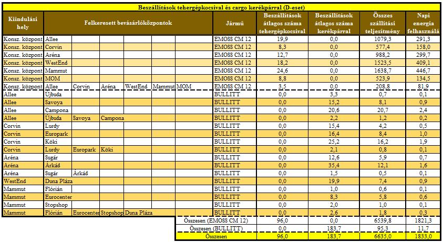This screenshot has width=443, height=242.
Task: Select the 'Felkeresett bevásárlóközpontok' header cell
Action: click(x=128, y=23)
